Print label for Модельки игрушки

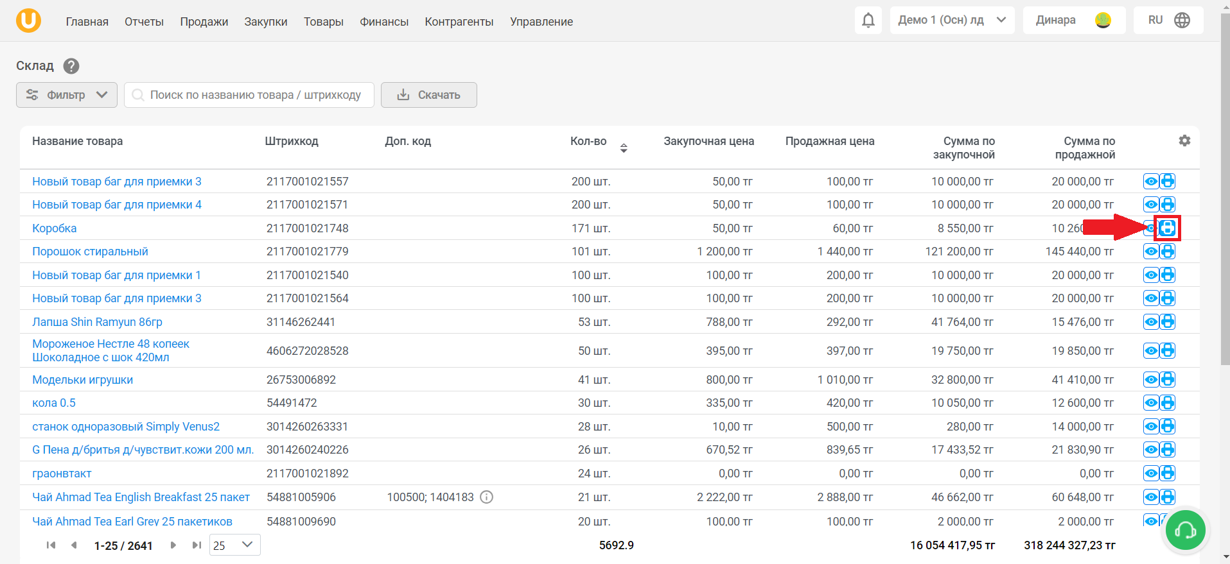(x=1167, y=379)
